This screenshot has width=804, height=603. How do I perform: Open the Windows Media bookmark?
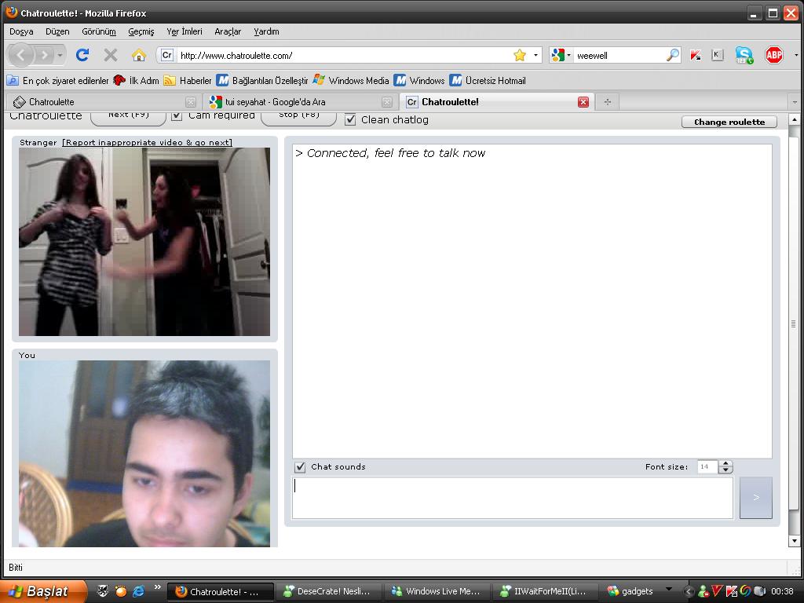point(351,81)
